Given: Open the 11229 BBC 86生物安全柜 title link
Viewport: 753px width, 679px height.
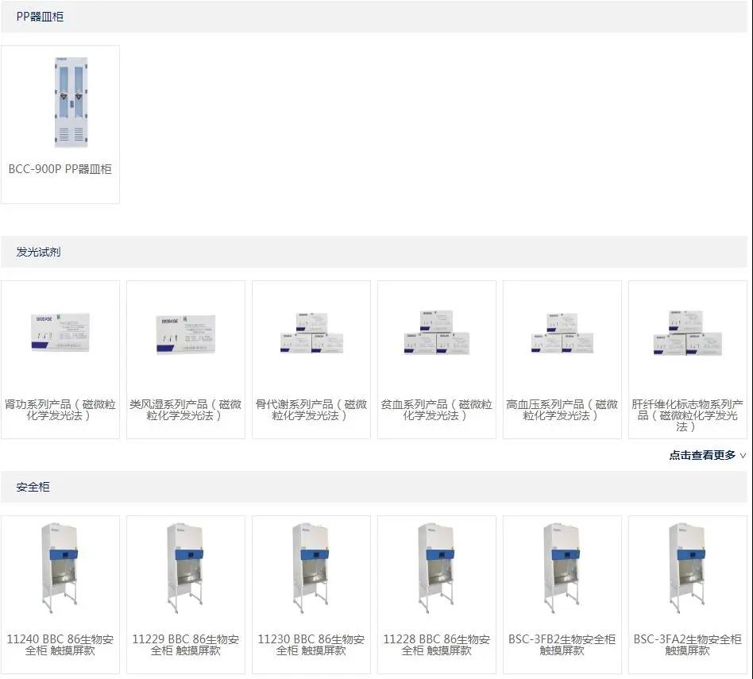Looking at the screenshot, I should 186,645.
